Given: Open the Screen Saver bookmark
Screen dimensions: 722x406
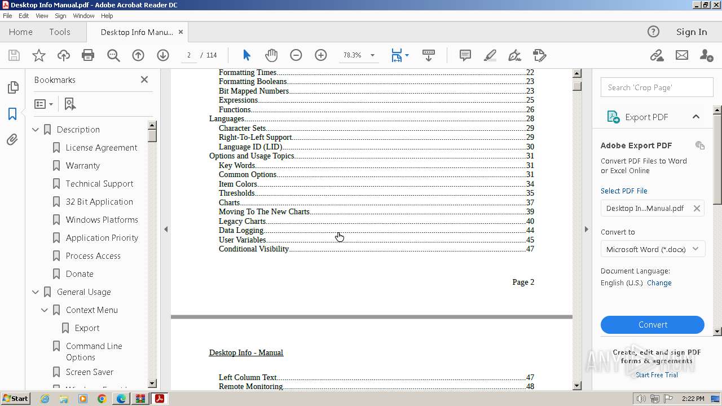Looking at the screenshot, I should click(90, 372).
